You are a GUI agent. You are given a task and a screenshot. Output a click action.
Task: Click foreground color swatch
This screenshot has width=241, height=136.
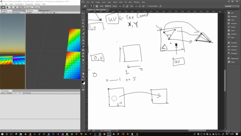(x=82, y=82)
